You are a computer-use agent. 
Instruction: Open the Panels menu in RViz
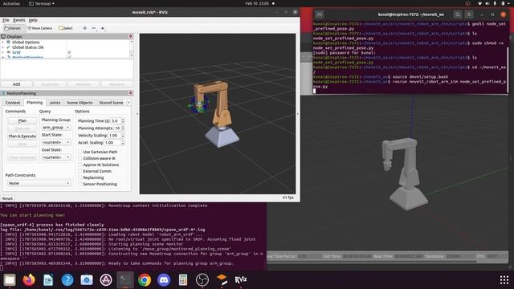(18, 20)
